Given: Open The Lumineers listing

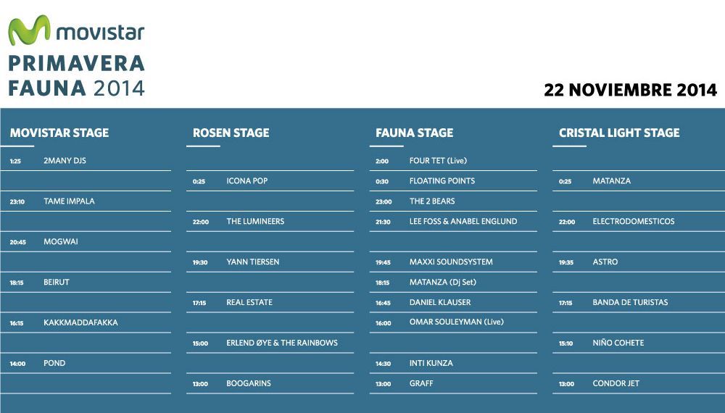Looking at the screenshot, I should [255, 222].
